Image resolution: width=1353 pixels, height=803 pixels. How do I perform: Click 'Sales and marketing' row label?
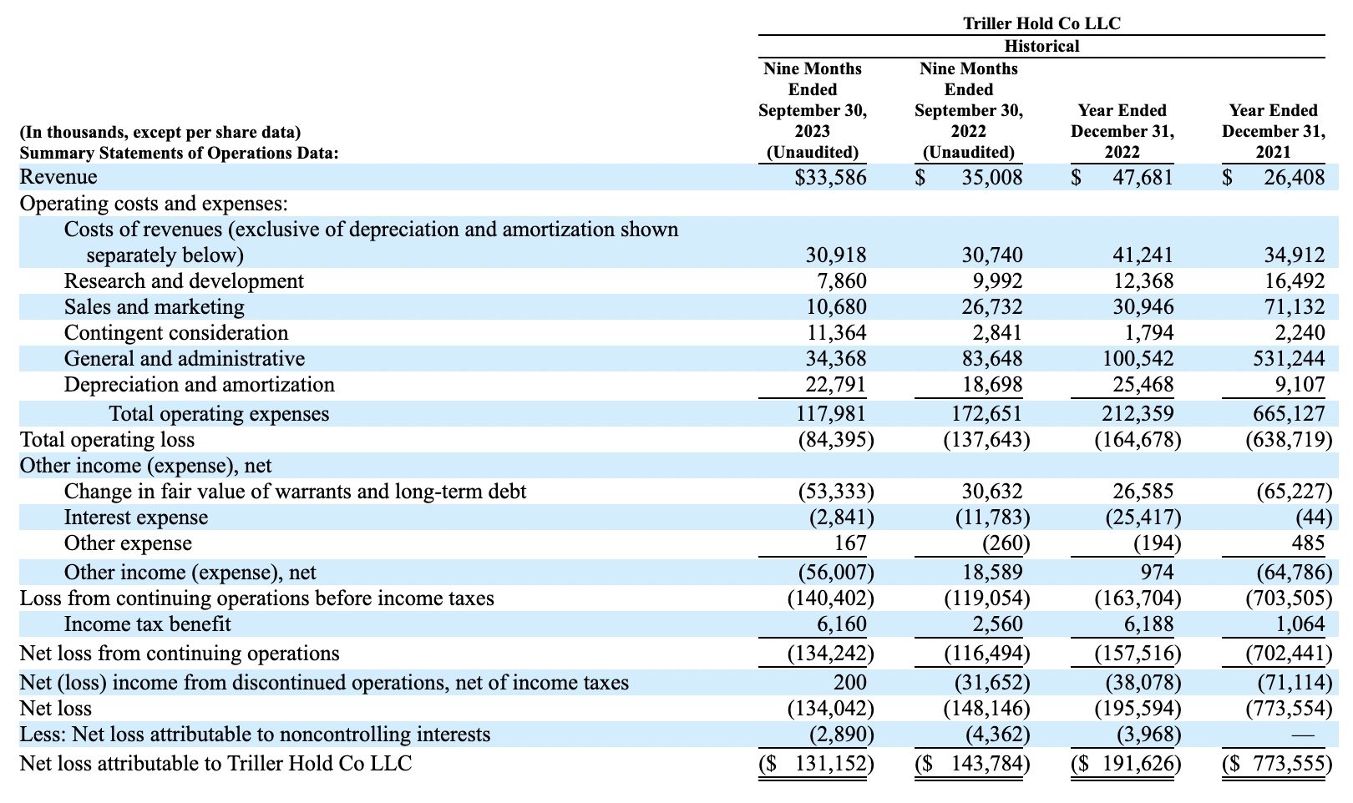[155, 307]
